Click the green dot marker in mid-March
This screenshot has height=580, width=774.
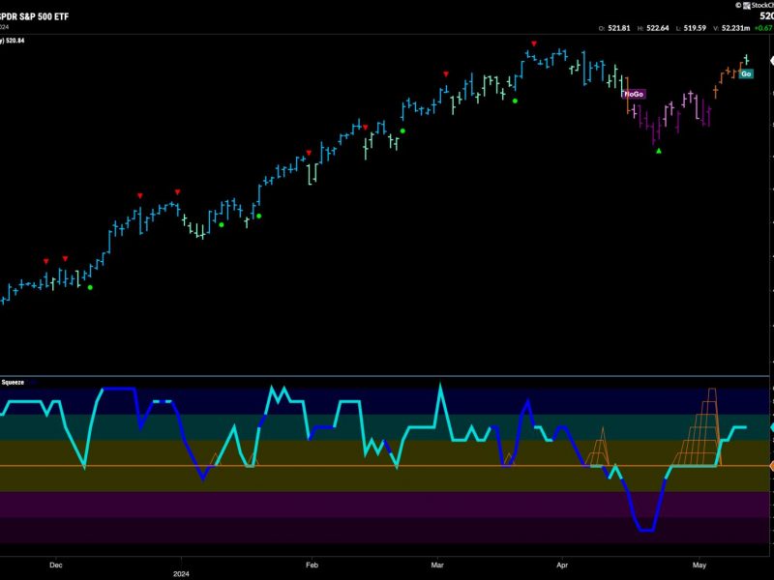click(515, 101)
